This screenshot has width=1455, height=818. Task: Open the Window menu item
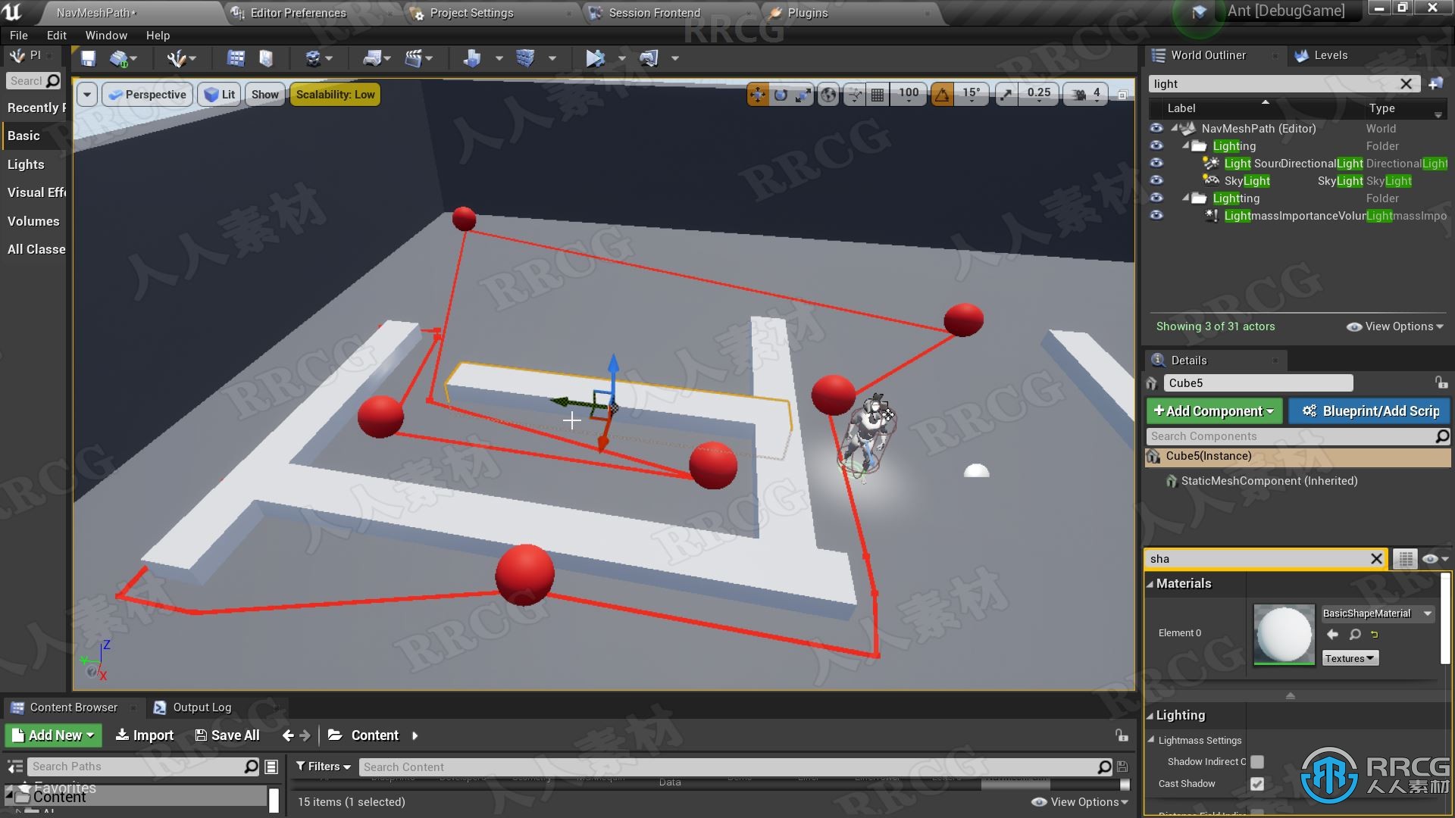point(105,35)
